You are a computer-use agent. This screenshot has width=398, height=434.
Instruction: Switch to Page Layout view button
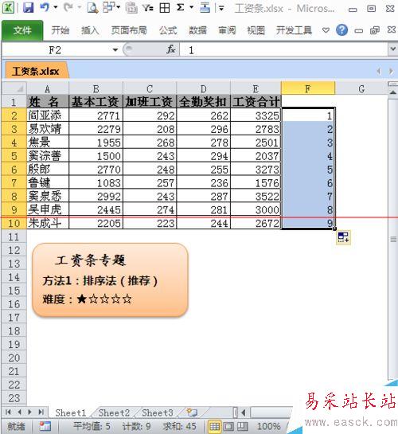(228, 427)
